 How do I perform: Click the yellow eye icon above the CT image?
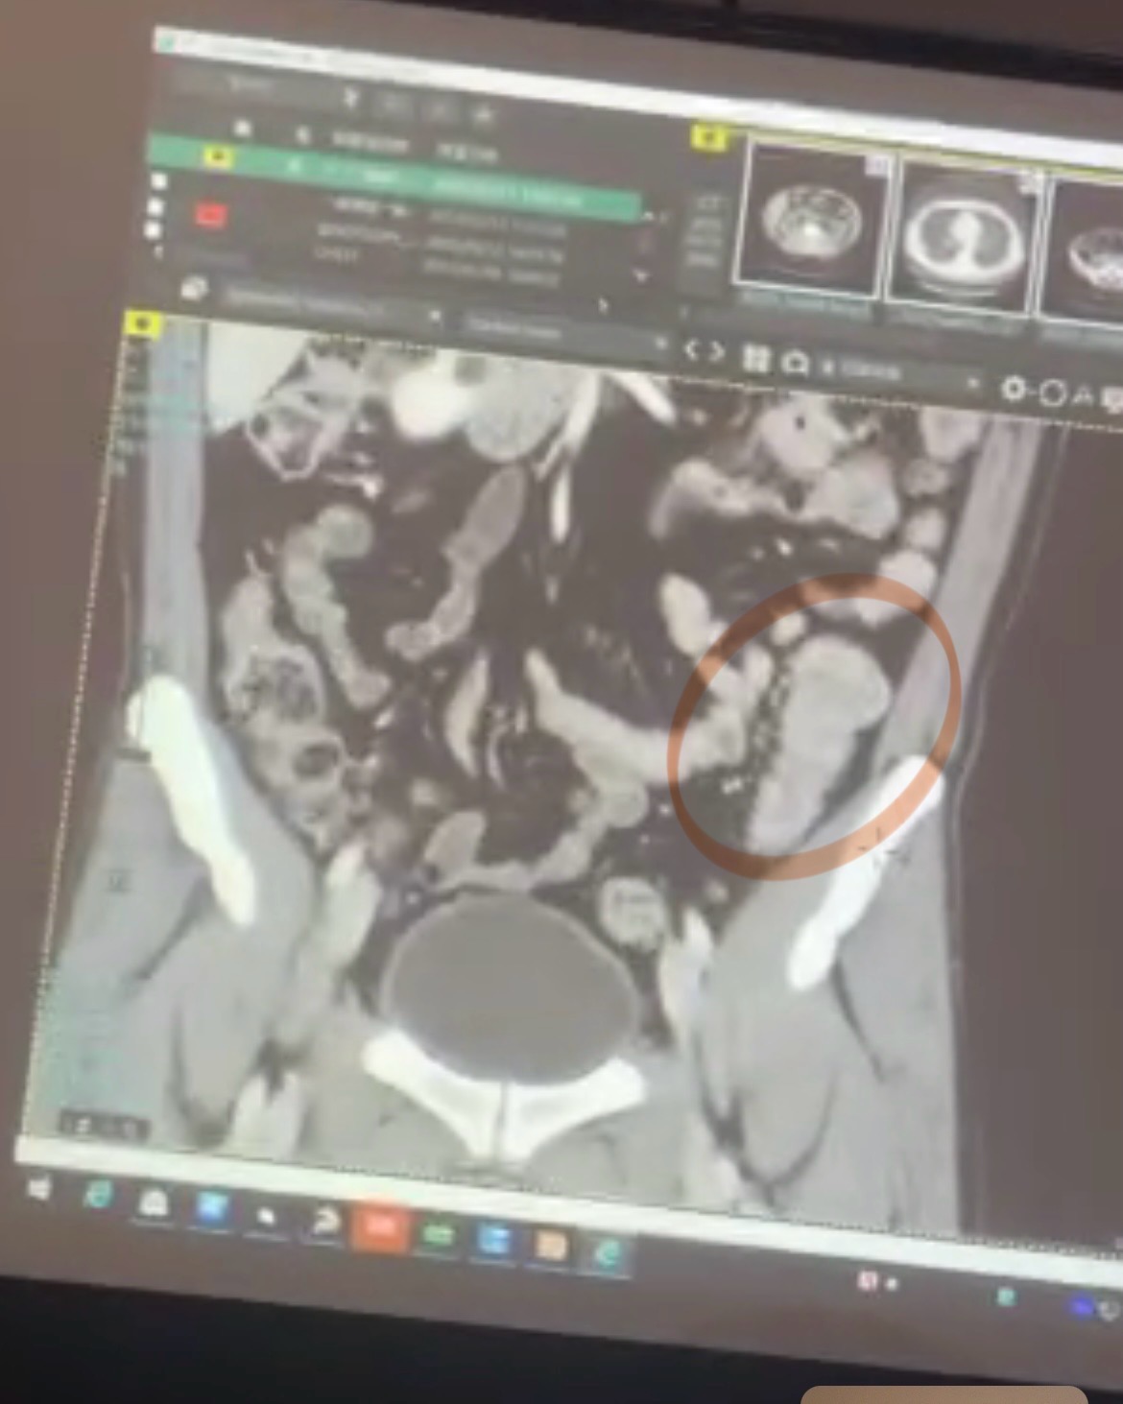(x=145, y=324)
